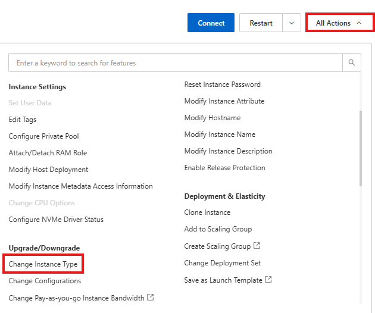The width and height of the screenshot is (375, 313).
Task: Click external link icon beside Save as Launch Template
Action: tap(268, 279)
